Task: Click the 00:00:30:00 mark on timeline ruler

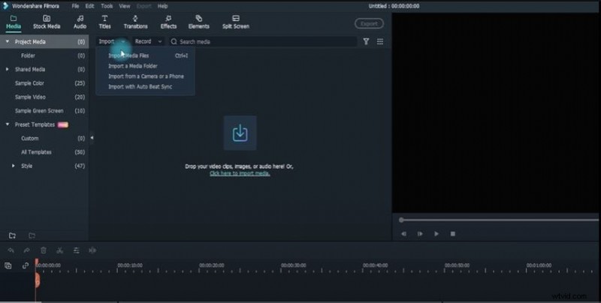Action: 293,265
